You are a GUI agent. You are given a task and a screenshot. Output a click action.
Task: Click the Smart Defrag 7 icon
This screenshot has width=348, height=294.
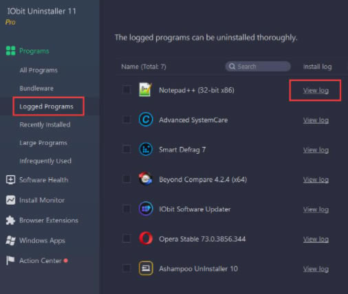point(146,149)
